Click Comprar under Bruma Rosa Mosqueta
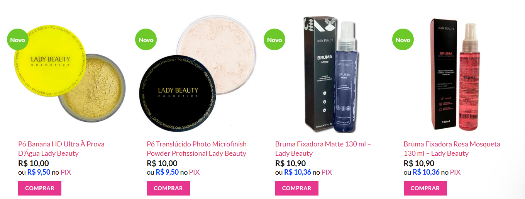The image size is (525, 199). [x=425, y=188]
